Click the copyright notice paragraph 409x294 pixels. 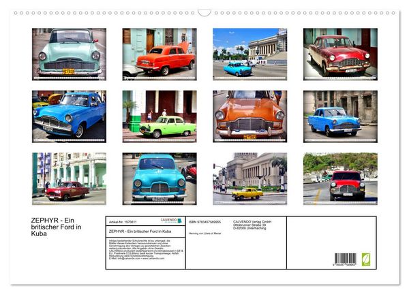(x=146, y=248)
